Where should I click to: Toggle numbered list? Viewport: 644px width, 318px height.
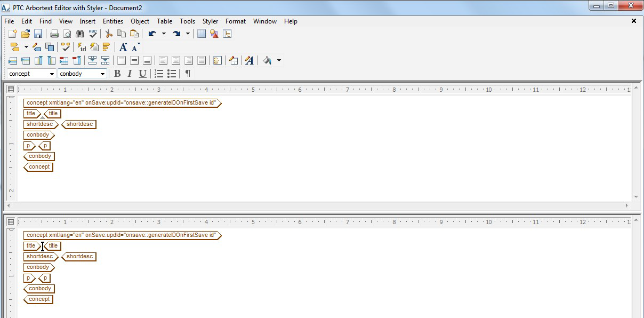coord(159,74)
